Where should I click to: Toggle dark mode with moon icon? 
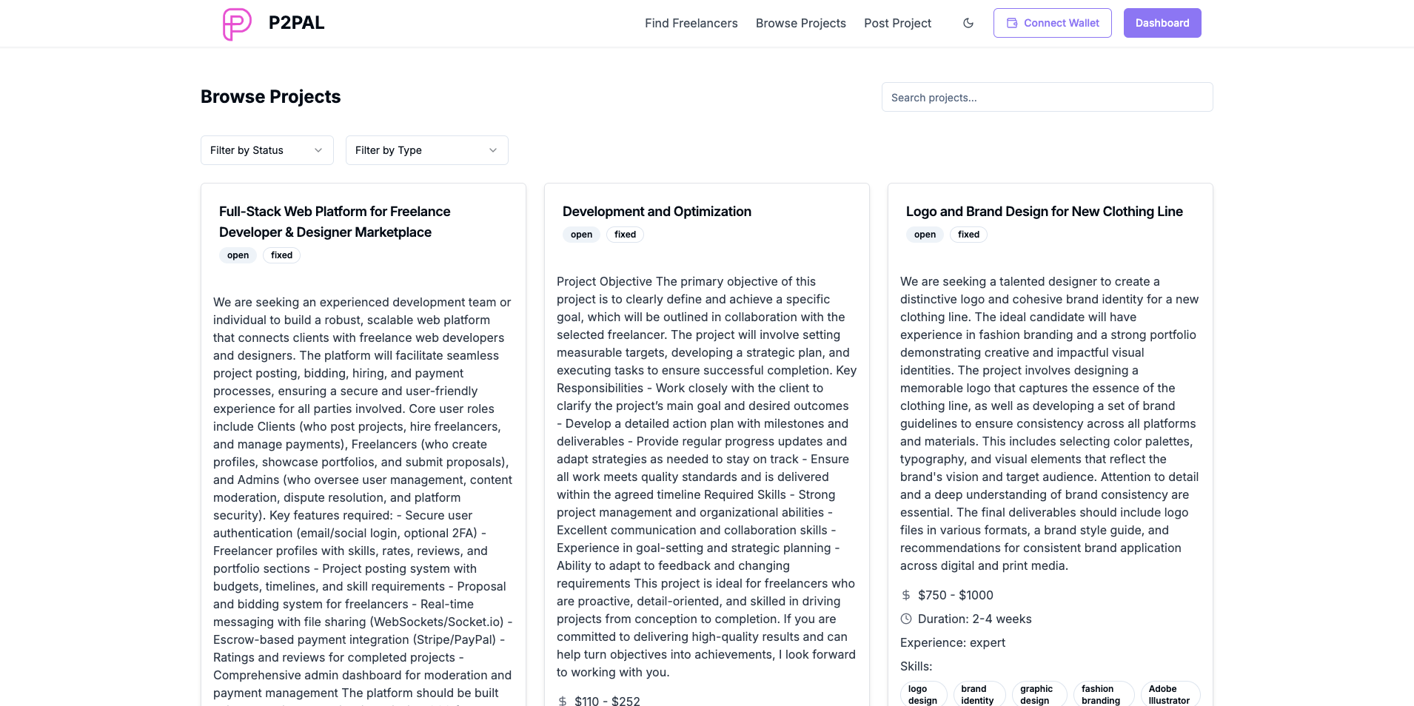[x=968, y=23]
